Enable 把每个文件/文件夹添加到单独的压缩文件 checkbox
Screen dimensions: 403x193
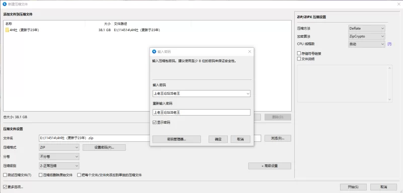79,175
